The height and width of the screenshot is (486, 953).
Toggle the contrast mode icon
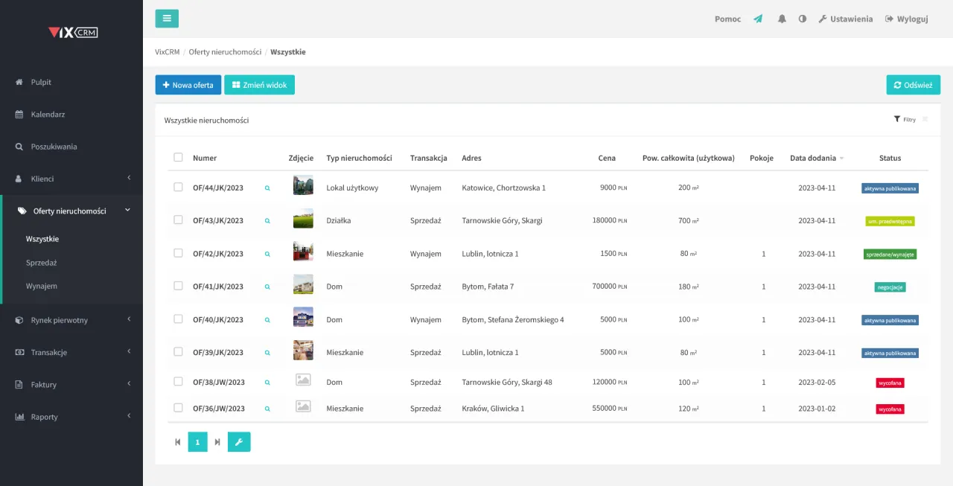click(x=803, y=19)
